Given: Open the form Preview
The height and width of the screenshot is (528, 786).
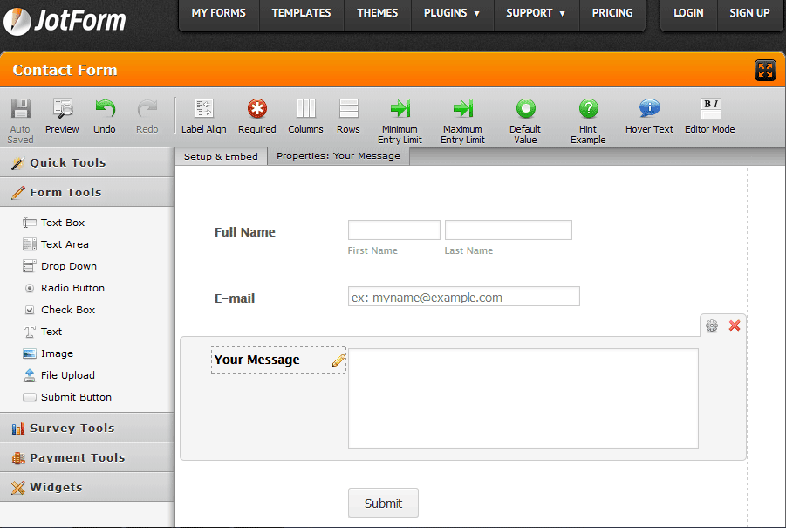Looking at the screenshot, I should pyautogui.click(x=62, y=116).
